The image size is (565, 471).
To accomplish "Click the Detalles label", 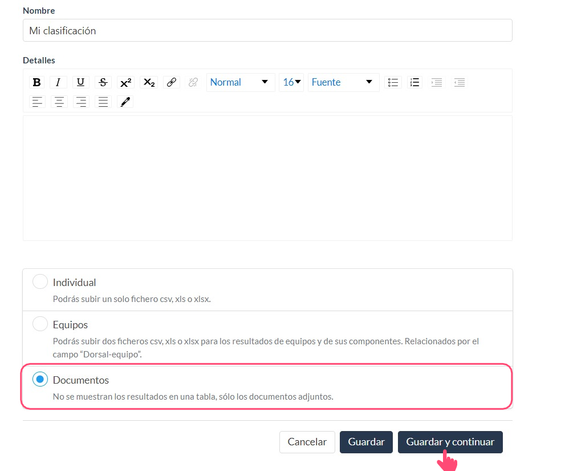I will click(x=39, y=61).
